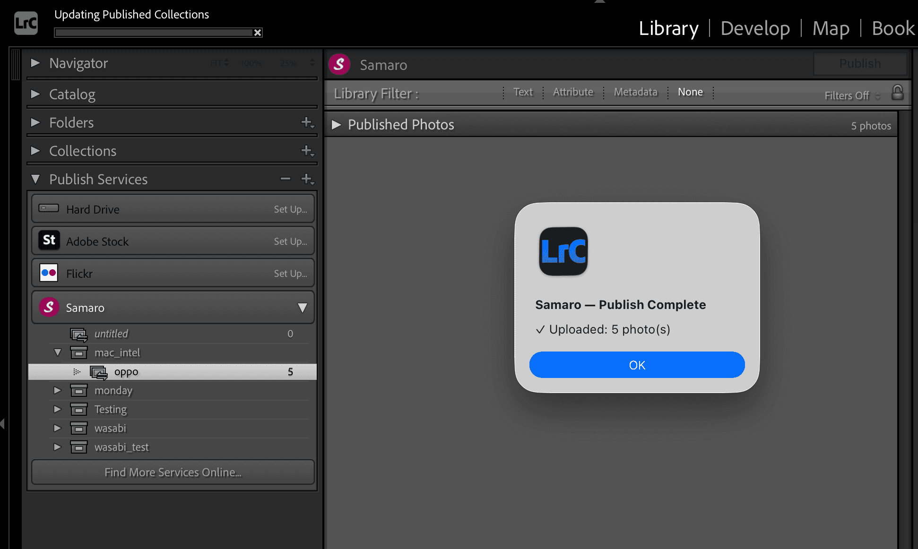Viewport: 918px width, 549px height.
Task: Expand the Published Photos section
Action: (x=336, y=125)
